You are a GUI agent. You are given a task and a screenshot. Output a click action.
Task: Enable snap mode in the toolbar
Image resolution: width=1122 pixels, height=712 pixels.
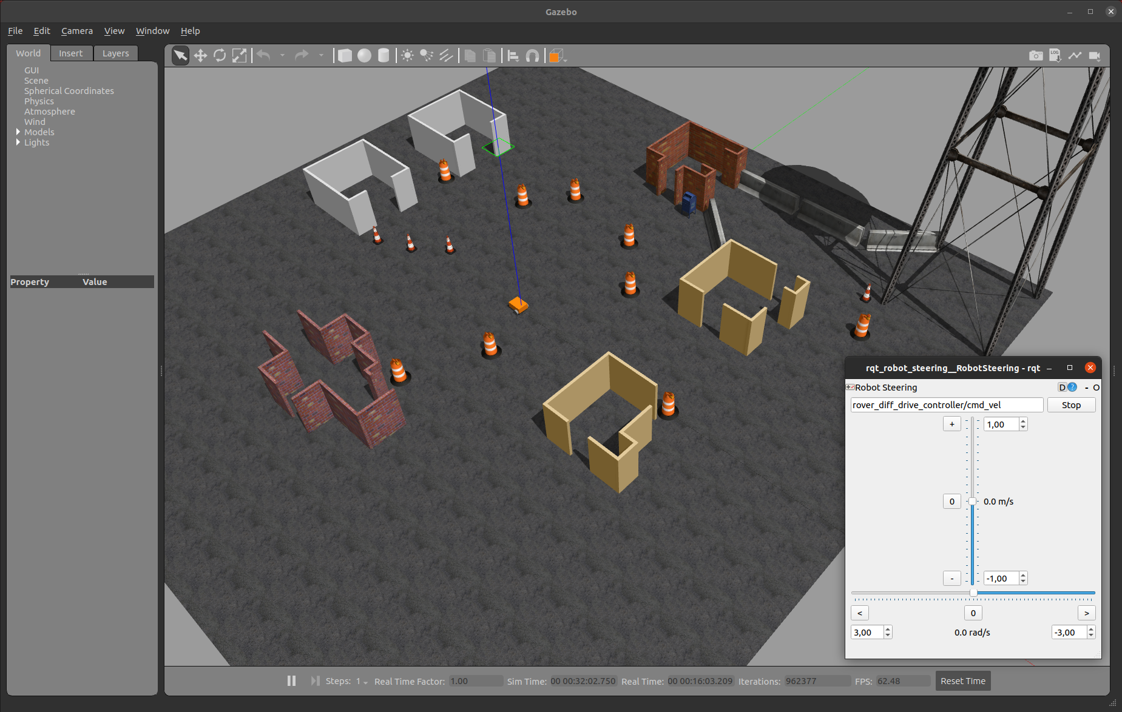click(x=532, y=55)
